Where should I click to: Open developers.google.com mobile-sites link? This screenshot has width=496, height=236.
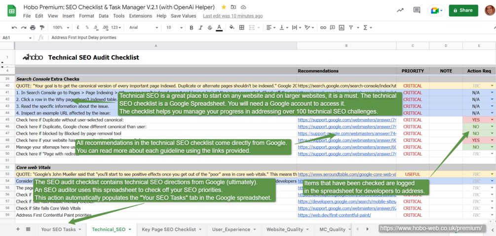pos(346,201)
